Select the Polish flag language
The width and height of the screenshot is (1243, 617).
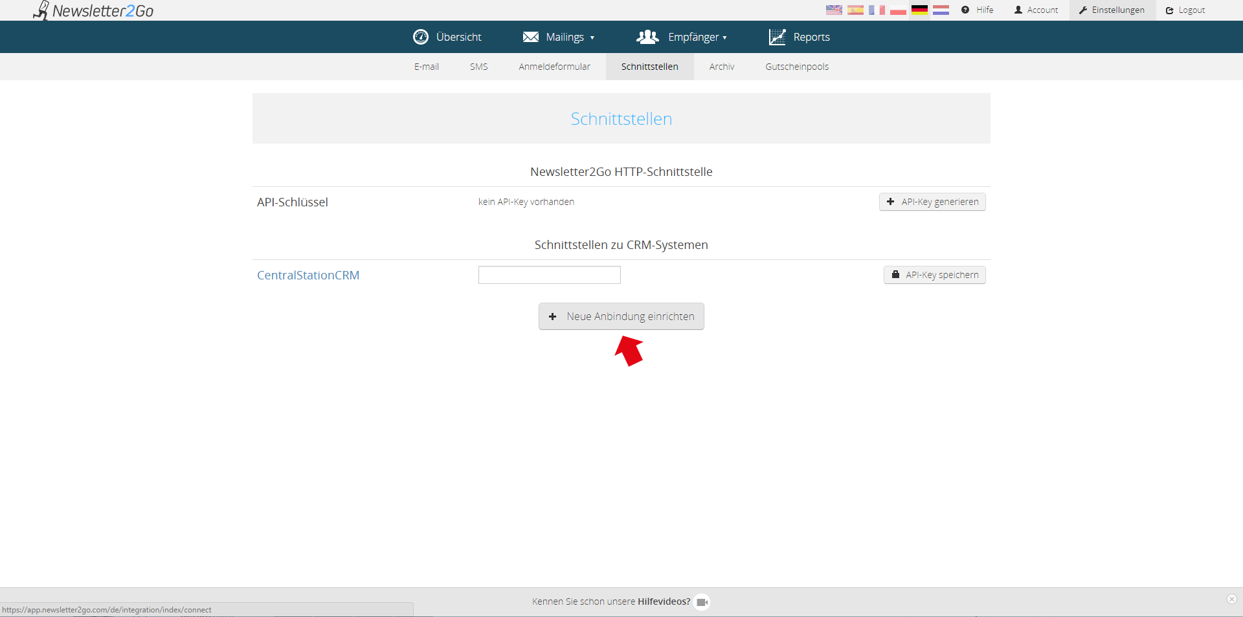click(898, 10)
